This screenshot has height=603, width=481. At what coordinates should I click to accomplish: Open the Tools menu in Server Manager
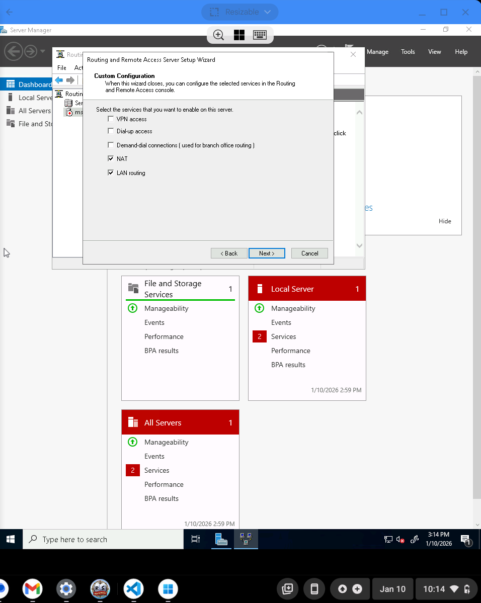408,52
